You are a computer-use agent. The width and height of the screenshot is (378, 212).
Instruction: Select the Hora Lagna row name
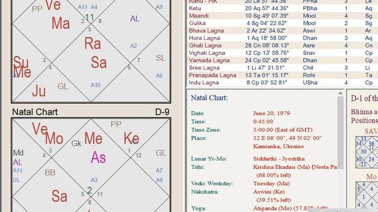click(204, 38)
